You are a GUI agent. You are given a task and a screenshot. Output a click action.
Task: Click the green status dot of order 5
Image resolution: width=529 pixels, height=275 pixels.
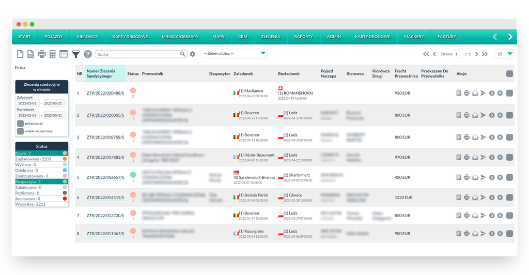pos(133,175)
